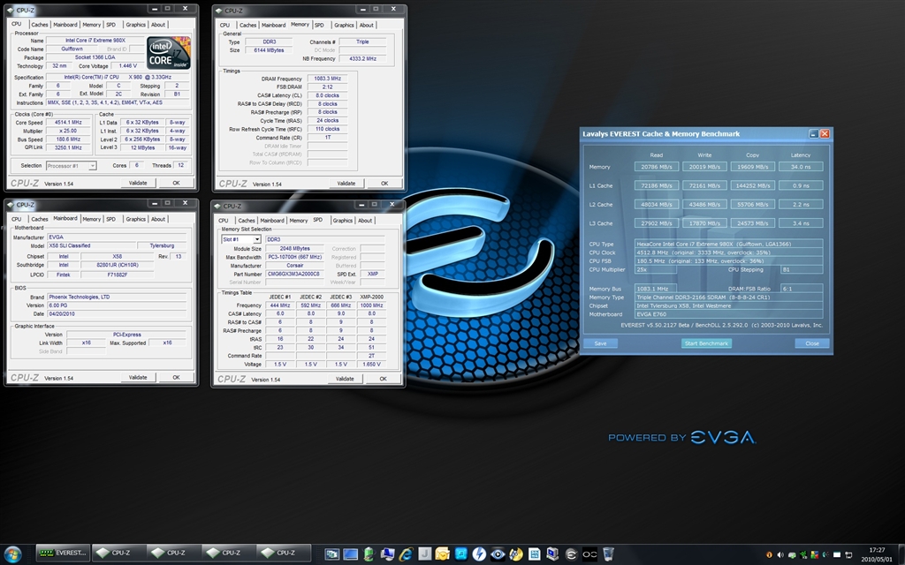Open the yellow envelope mail icon
905x565 pixels.
tap(443, 554)
